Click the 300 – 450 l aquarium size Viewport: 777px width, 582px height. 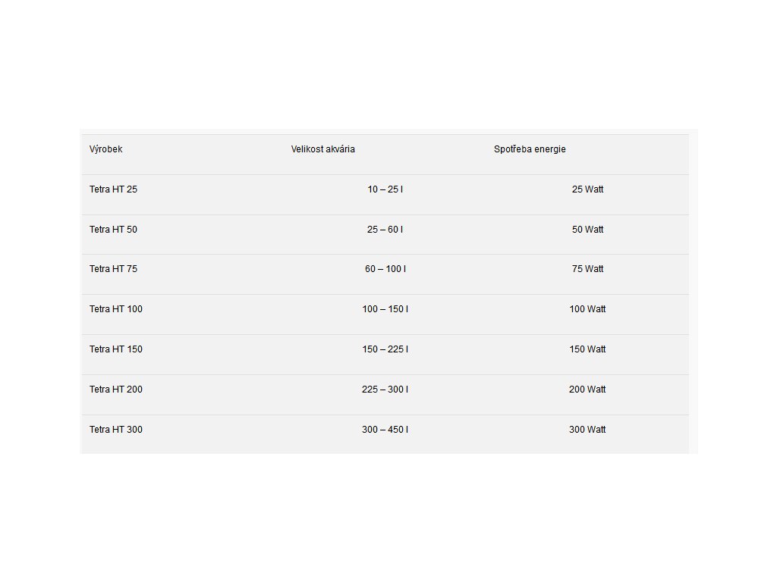pos(385,430)
